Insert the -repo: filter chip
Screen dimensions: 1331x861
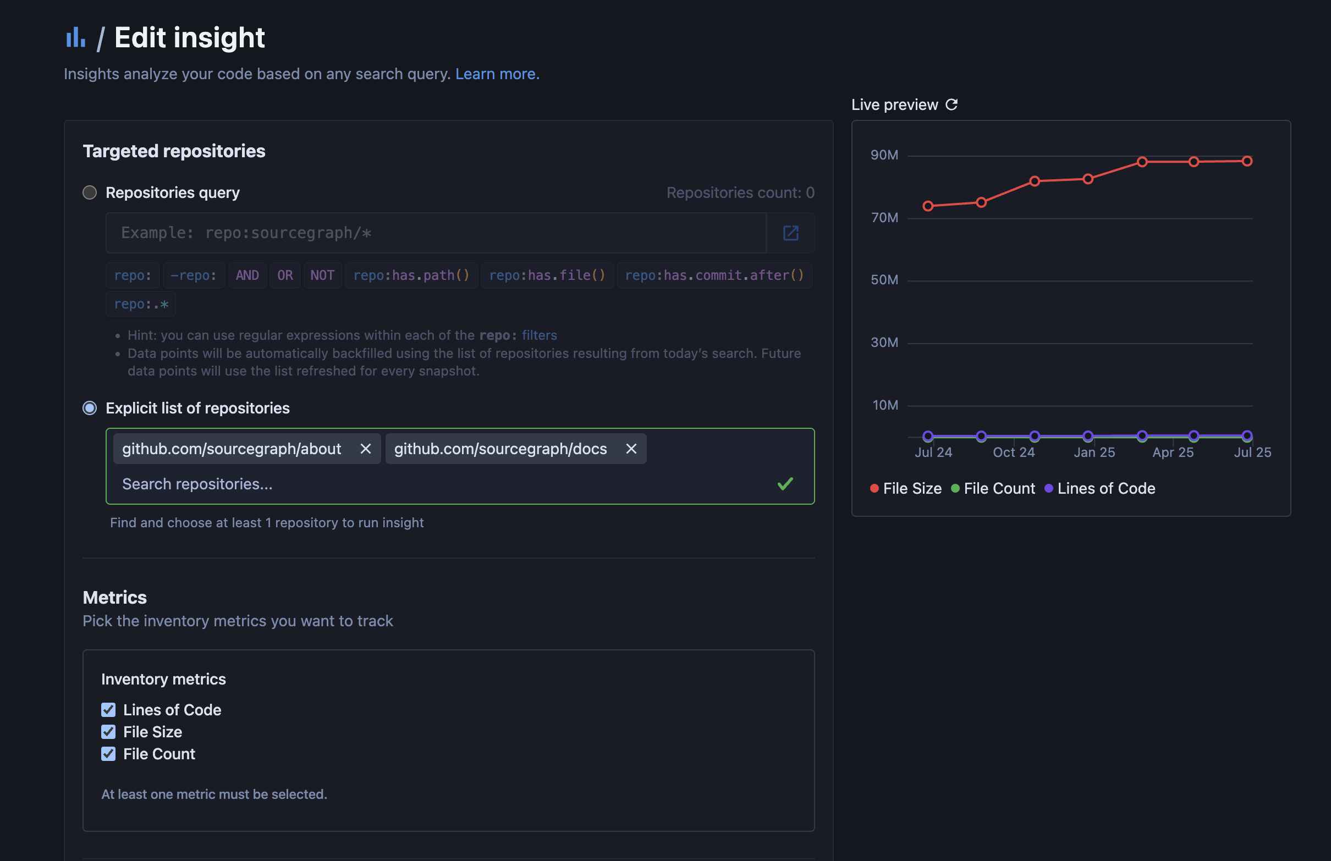coord(194,275)
